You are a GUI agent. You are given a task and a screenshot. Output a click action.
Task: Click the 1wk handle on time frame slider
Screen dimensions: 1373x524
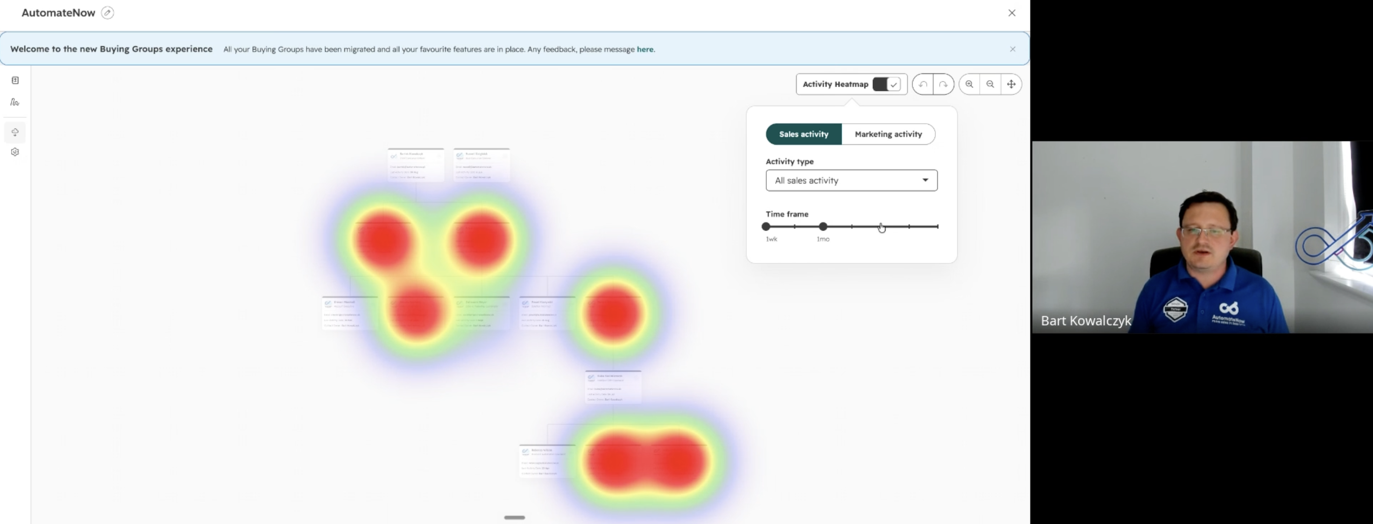[766, 227]
